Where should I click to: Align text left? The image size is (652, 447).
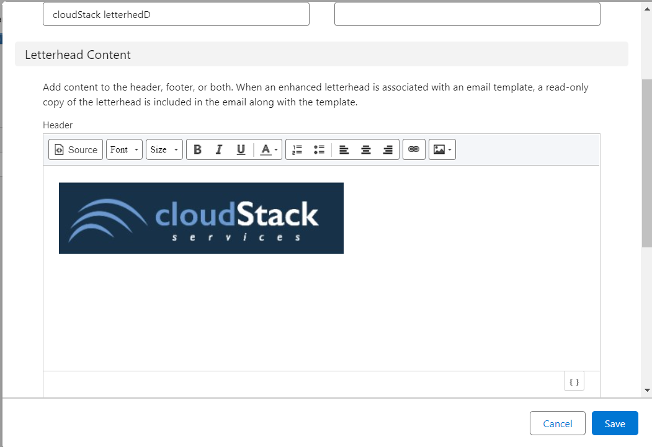coord(344,149)
